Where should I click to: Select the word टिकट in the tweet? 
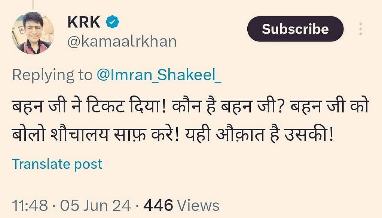coord(106,106)
